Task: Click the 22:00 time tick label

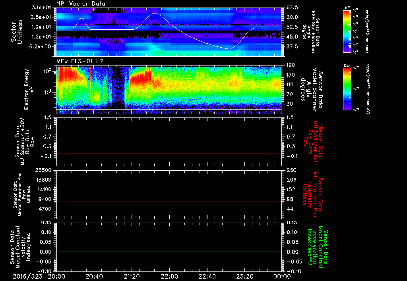Action: click(169, 277)
